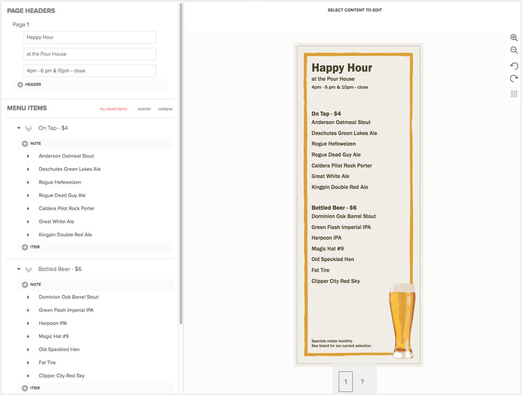
Task: Click the collapse link
Action: coord(165,109)
